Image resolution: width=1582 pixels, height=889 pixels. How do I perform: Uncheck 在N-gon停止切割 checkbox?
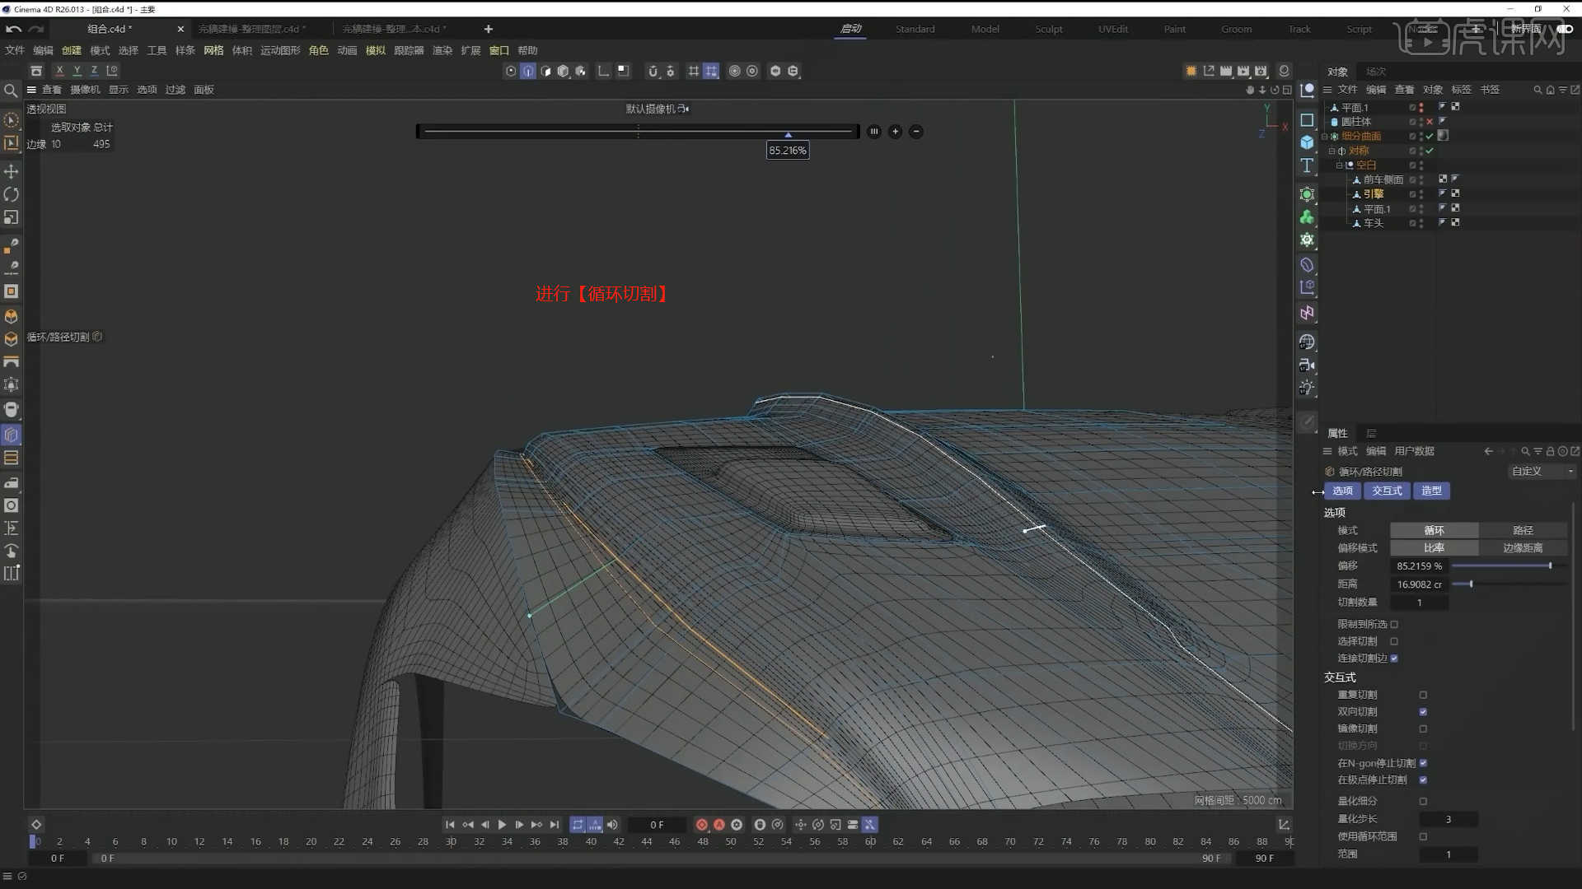coord(1423,763)
